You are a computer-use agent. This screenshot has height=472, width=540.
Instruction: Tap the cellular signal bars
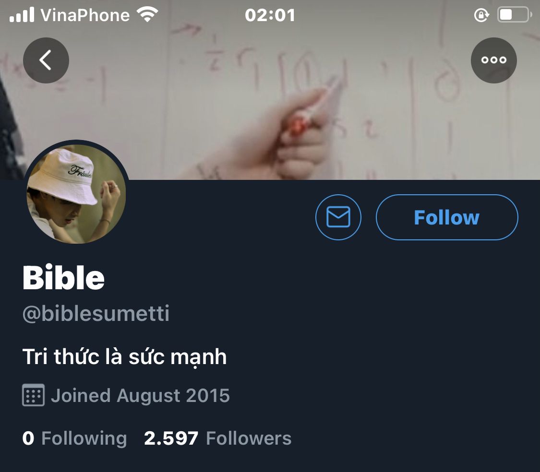(x=22, y=15)
